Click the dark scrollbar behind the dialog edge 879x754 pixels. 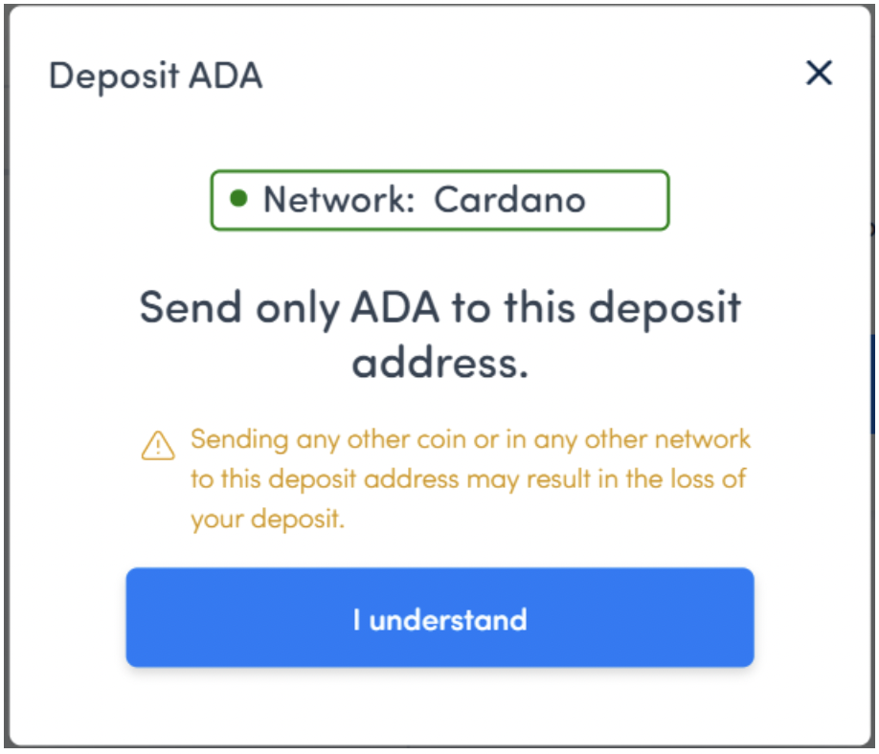[x=874, y=384]
